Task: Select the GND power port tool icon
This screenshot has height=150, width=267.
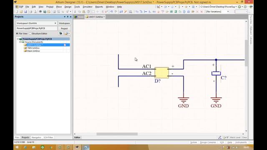Action: coord(159,12)
